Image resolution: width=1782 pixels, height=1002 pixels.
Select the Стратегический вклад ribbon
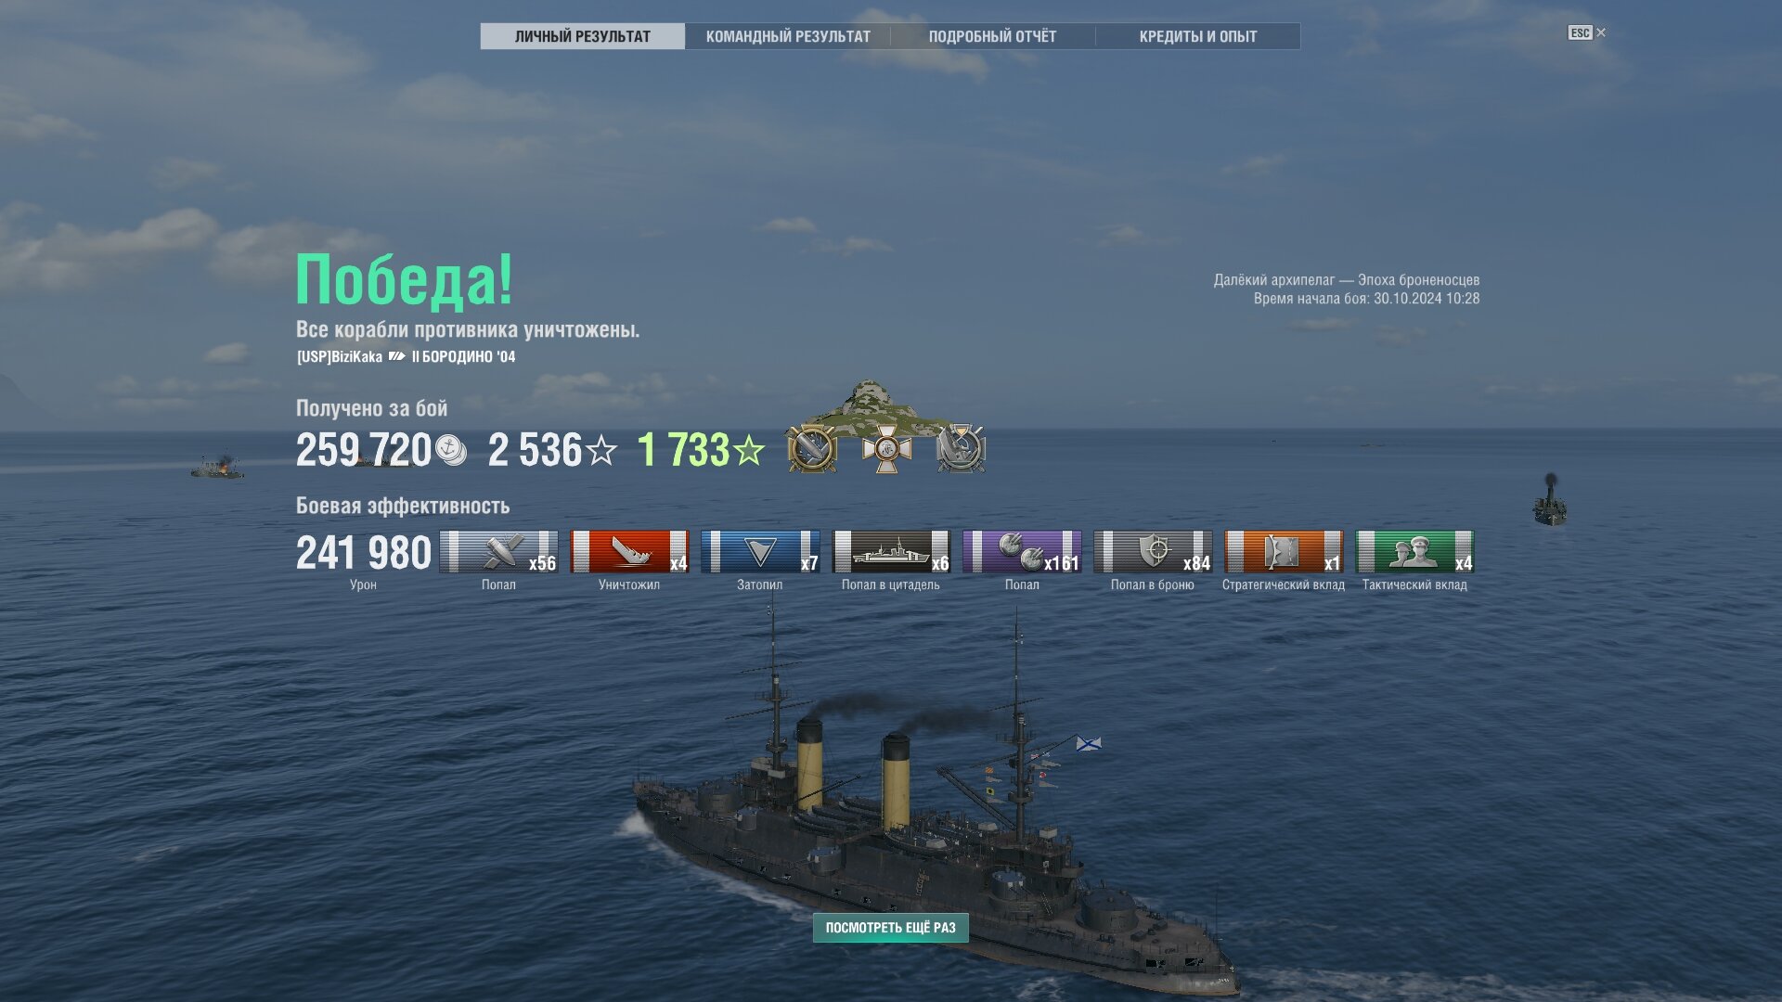[1284, 552]
